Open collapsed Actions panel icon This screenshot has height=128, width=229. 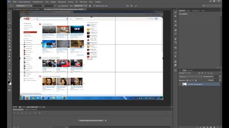click(x=175, y=16)
